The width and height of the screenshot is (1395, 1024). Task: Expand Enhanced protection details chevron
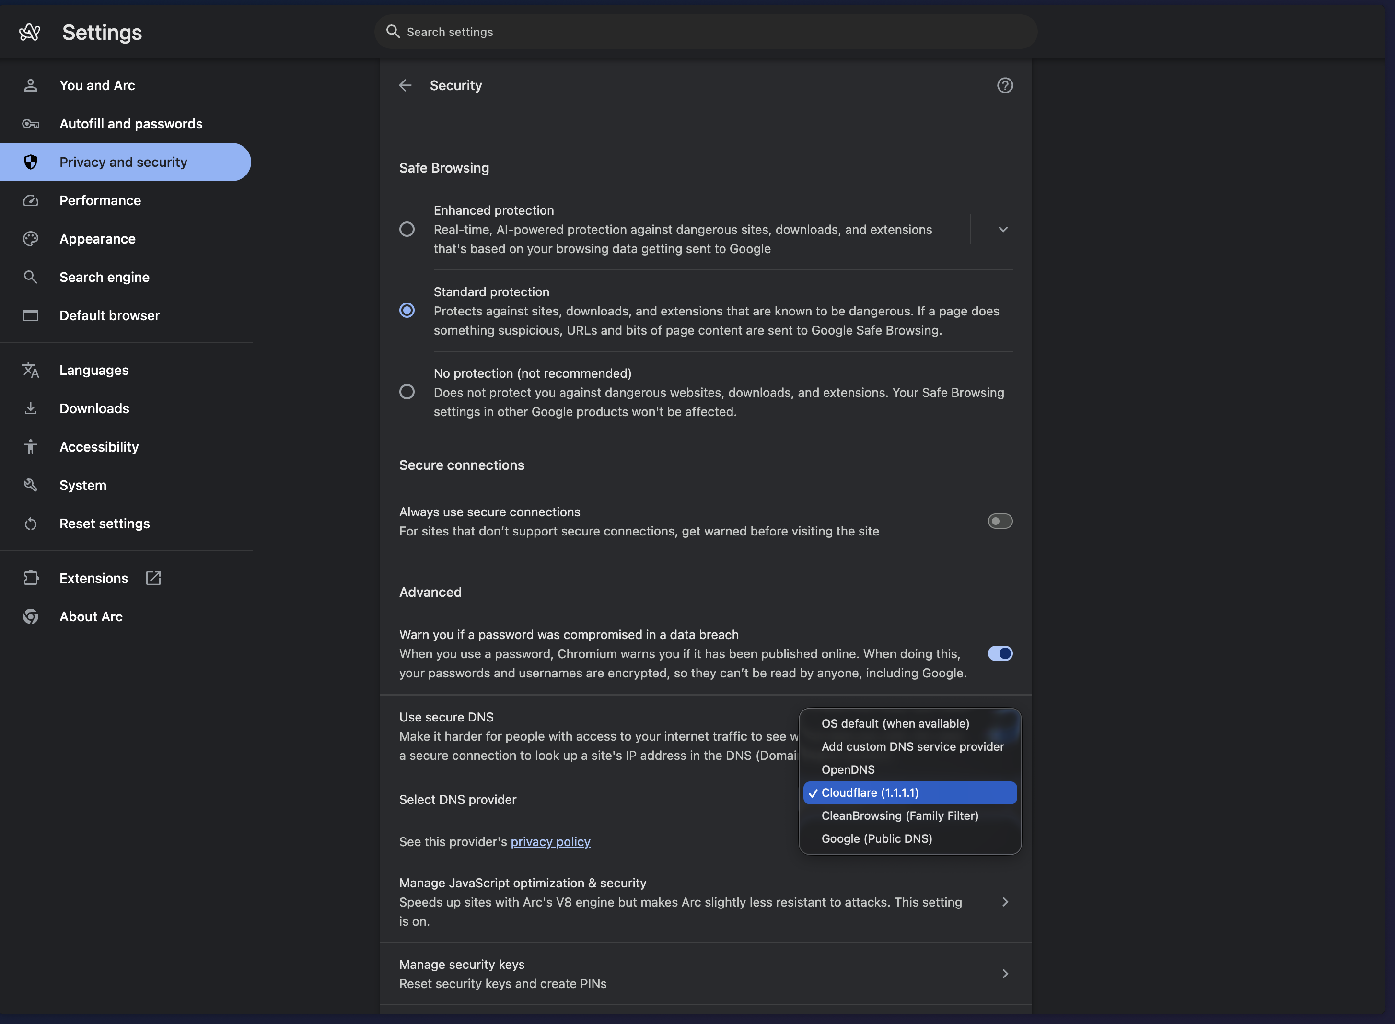(1003, 229)
